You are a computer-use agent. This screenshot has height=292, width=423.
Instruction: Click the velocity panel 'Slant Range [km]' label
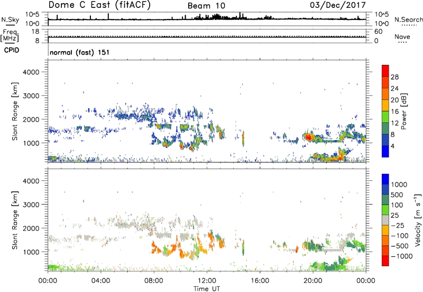[x=15, y=220]
